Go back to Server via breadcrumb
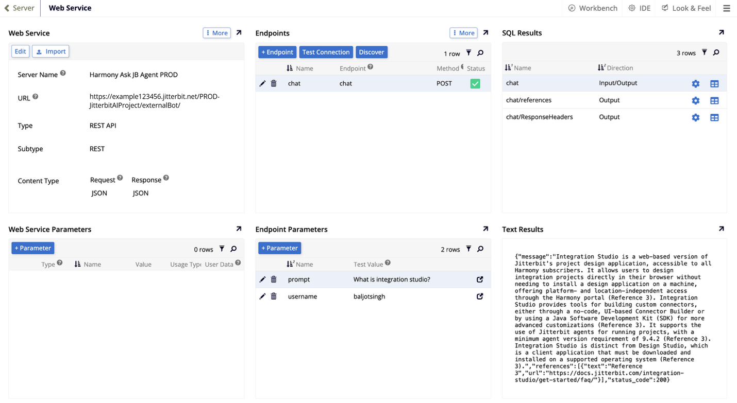Viewport: 737px width, 403px height. tap(20, 8)
